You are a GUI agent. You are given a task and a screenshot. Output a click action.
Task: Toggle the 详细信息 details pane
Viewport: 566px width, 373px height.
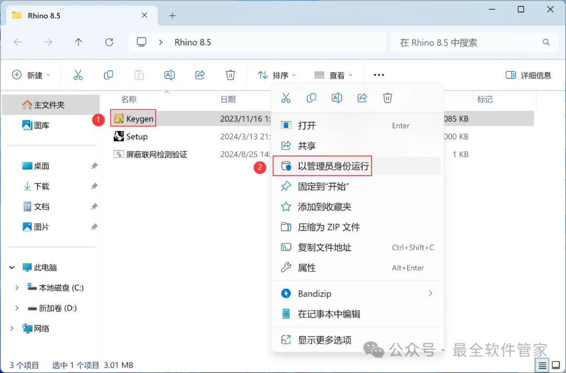click(x=528, y=75)
